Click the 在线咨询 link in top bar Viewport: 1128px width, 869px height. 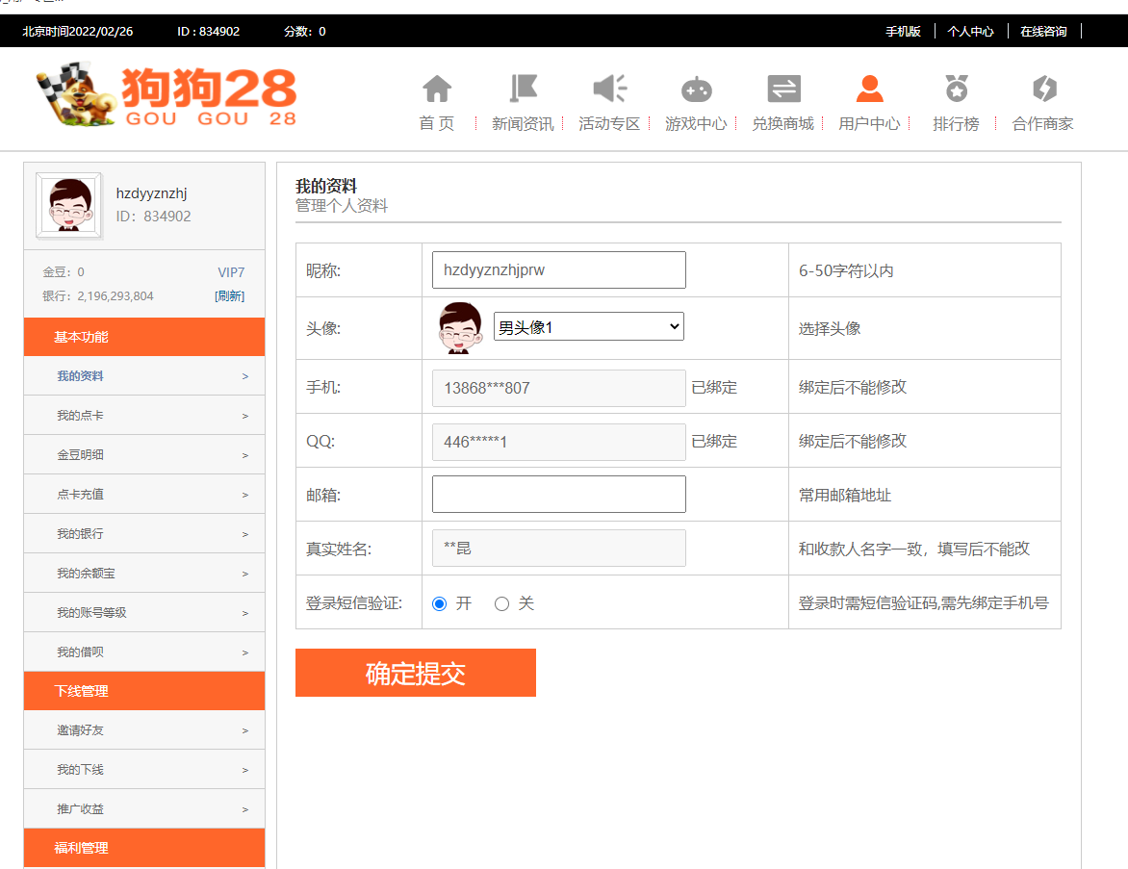(1043, 31)
